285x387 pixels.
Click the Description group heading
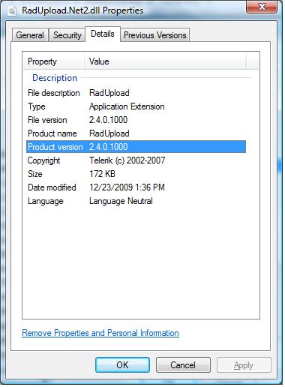pyautogui.click(x=55, y=78)
